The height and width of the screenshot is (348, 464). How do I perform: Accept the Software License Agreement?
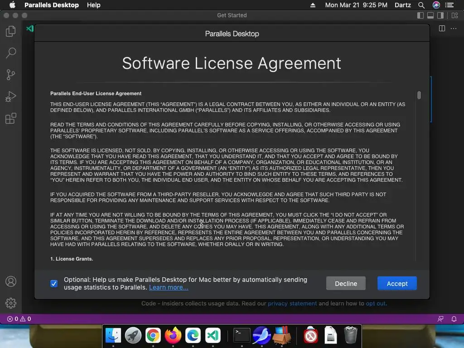coord(397,284)
